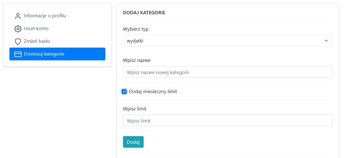Open the Wybierz typ dropdown showing wydatki
Screen dimensions: 345x158
227,41
